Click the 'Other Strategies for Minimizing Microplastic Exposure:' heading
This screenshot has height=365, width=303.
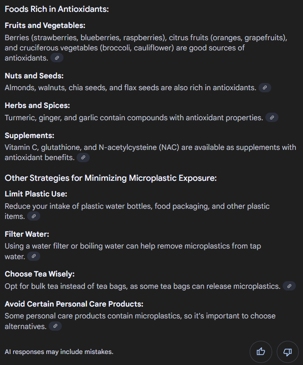point(110,178)
